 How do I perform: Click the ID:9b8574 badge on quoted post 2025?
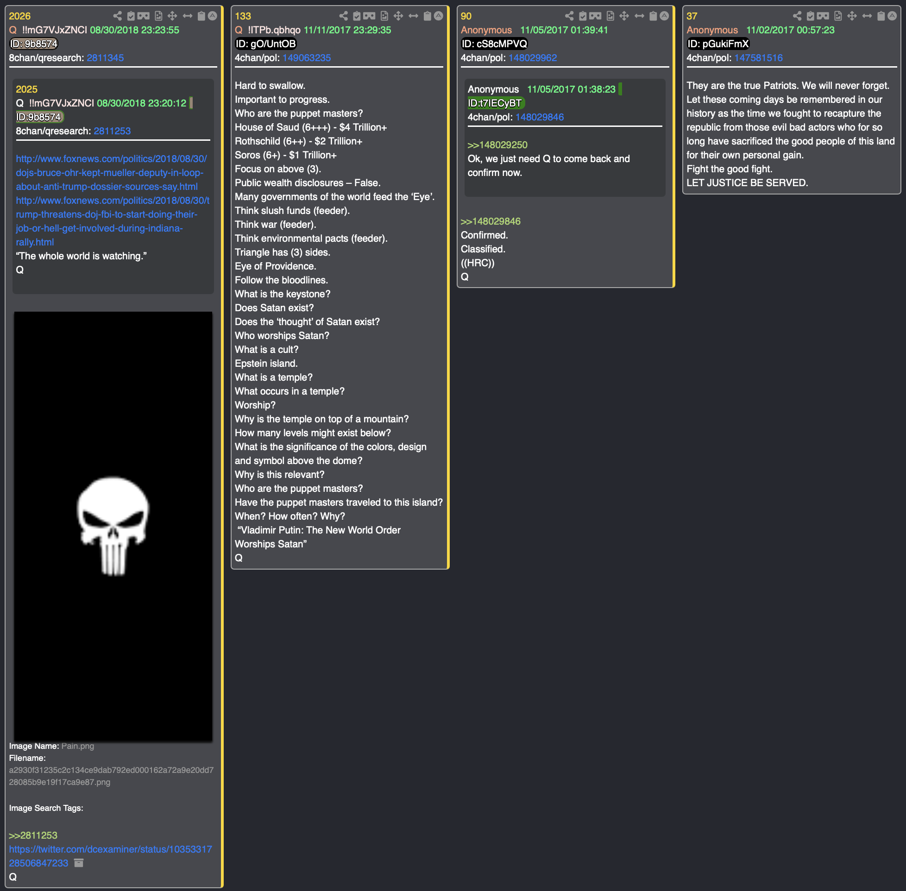coord(39,117)
